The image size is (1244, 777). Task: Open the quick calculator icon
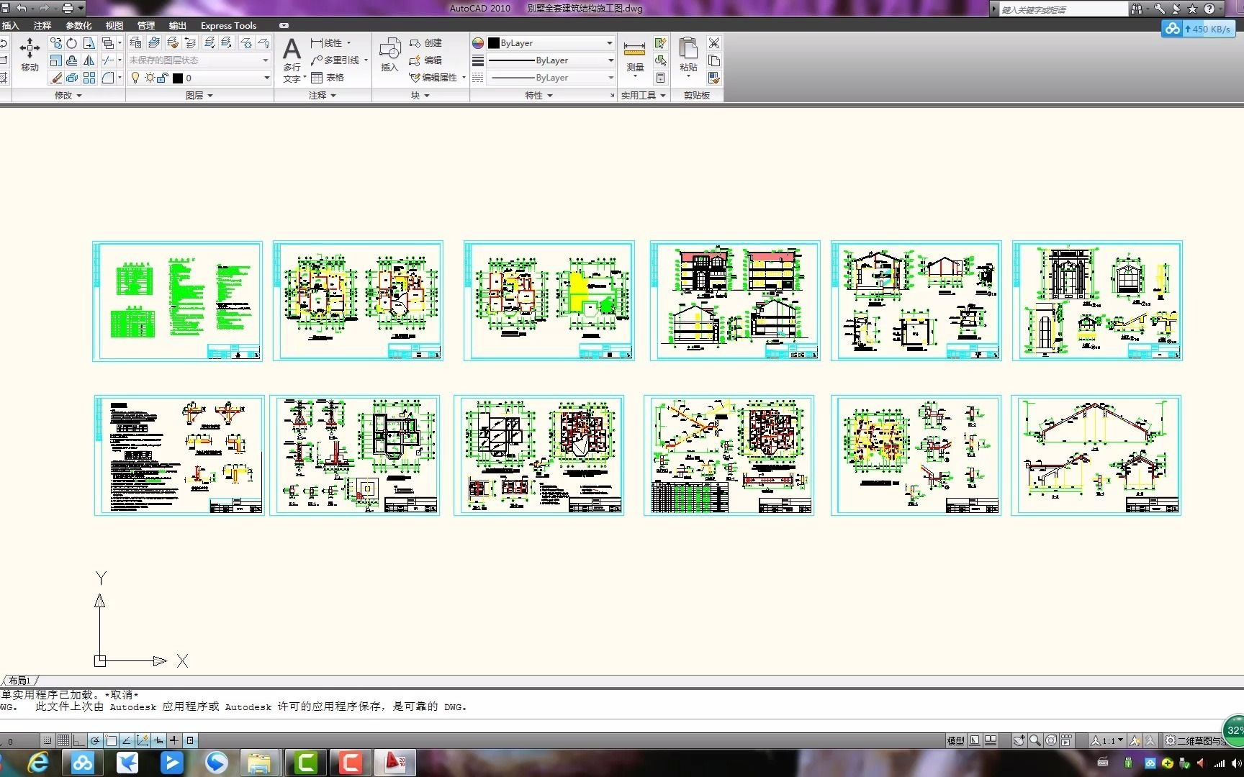tap(660, 78)
